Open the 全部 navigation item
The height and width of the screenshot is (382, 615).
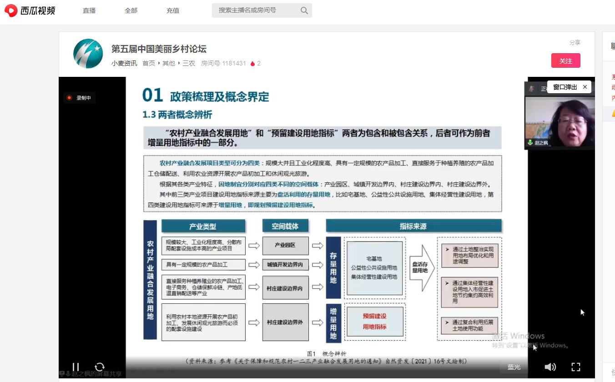131,10
